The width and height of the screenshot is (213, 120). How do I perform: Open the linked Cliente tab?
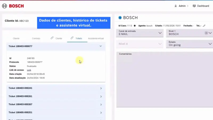point(59,38)
